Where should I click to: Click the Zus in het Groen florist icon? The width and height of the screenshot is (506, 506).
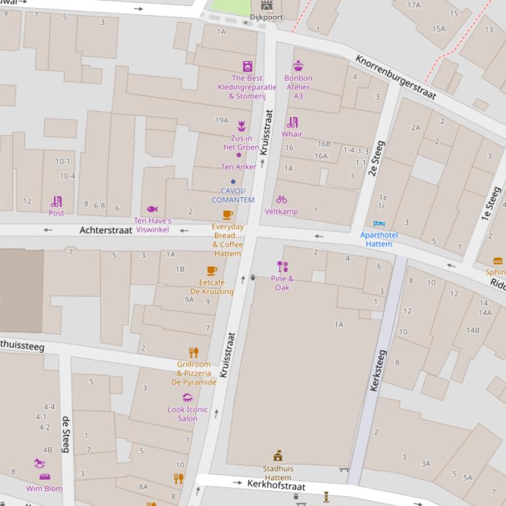(241, 126)
